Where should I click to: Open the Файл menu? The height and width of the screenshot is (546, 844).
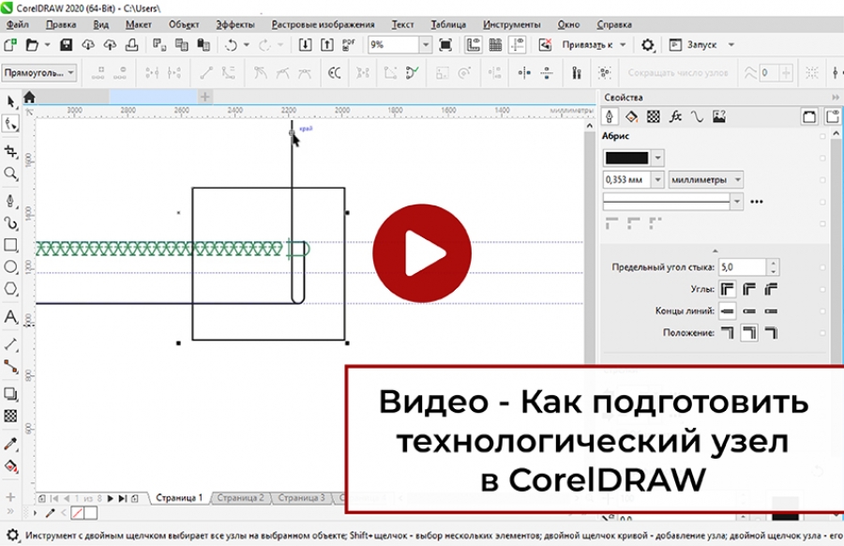pos(18,24)
